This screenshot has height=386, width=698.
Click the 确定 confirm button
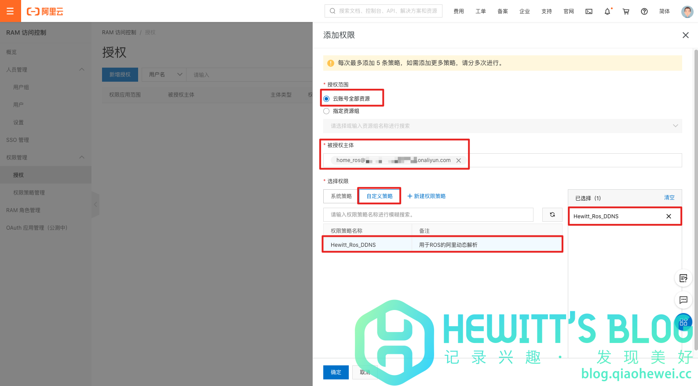336,372
